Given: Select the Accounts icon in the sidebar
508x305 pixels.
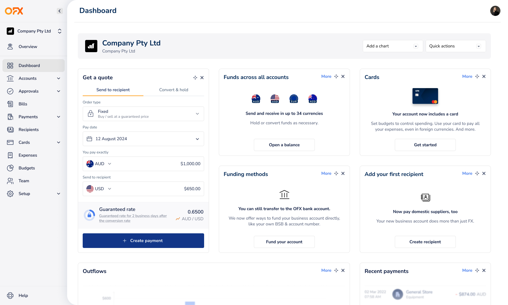Looking at the screenshot, I should point(10,78).
